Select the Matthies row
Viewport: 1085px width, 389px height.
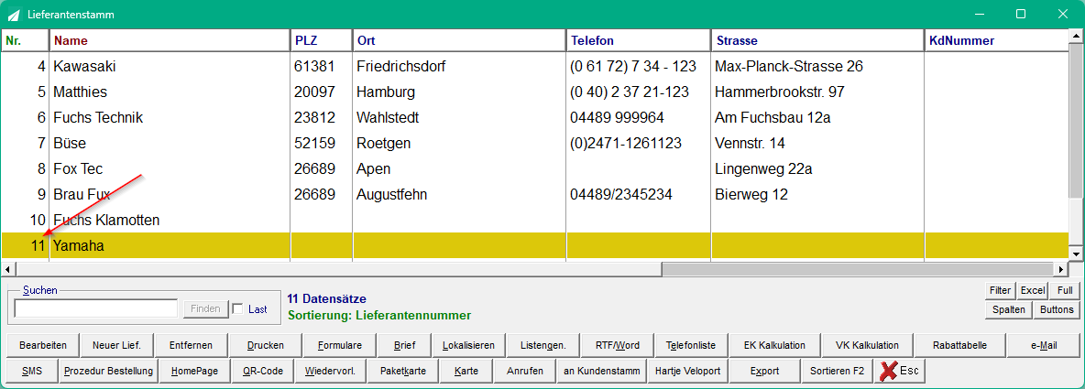click(535, 92)
